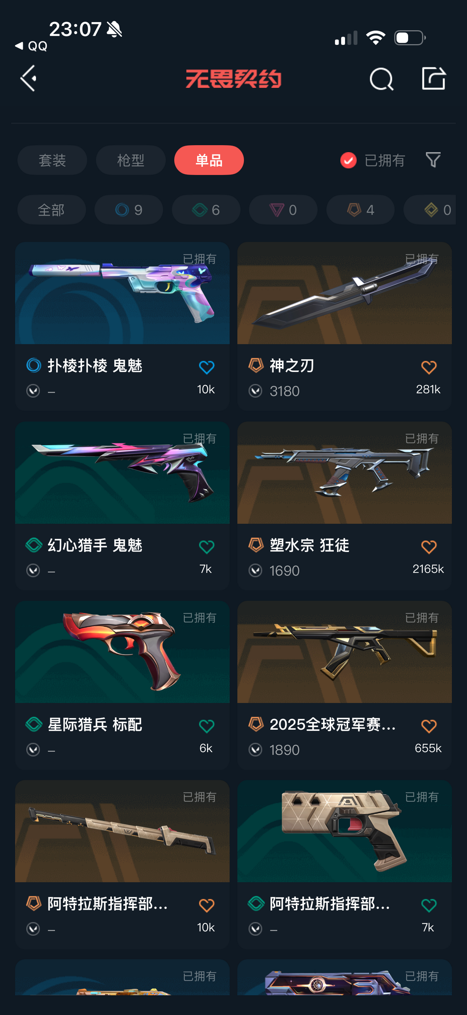Screen dimensions: 467x1015
Task: Open the filter funnel icon
Action: pyautogui.click(x=433, y=160)
